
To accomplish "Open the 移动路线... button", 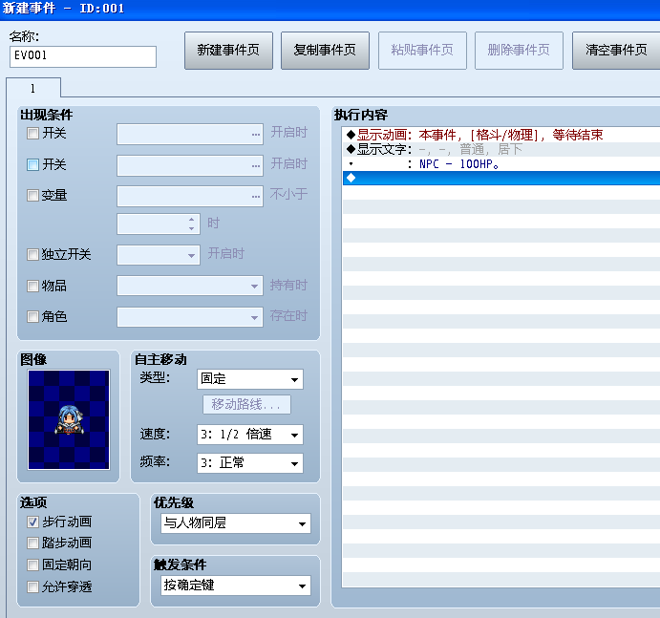I will click(x=246, y=405).
